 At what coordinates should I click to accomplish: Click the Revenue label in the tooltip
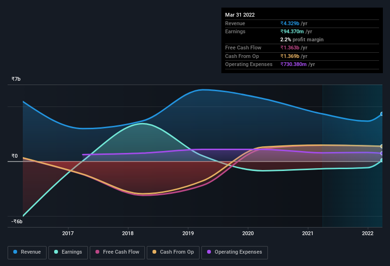click(x=235, y=23)
